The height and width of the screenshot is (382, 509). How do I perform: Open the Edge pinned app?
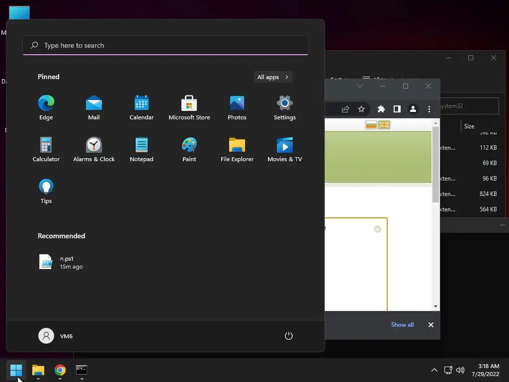[46, 108]
